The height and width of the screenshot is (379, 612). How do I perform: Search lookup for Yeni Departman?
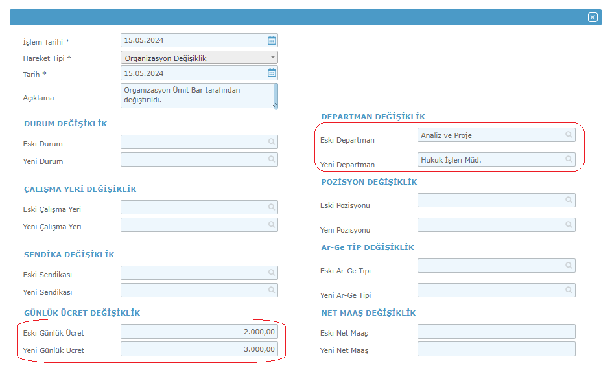coord(569,159)
